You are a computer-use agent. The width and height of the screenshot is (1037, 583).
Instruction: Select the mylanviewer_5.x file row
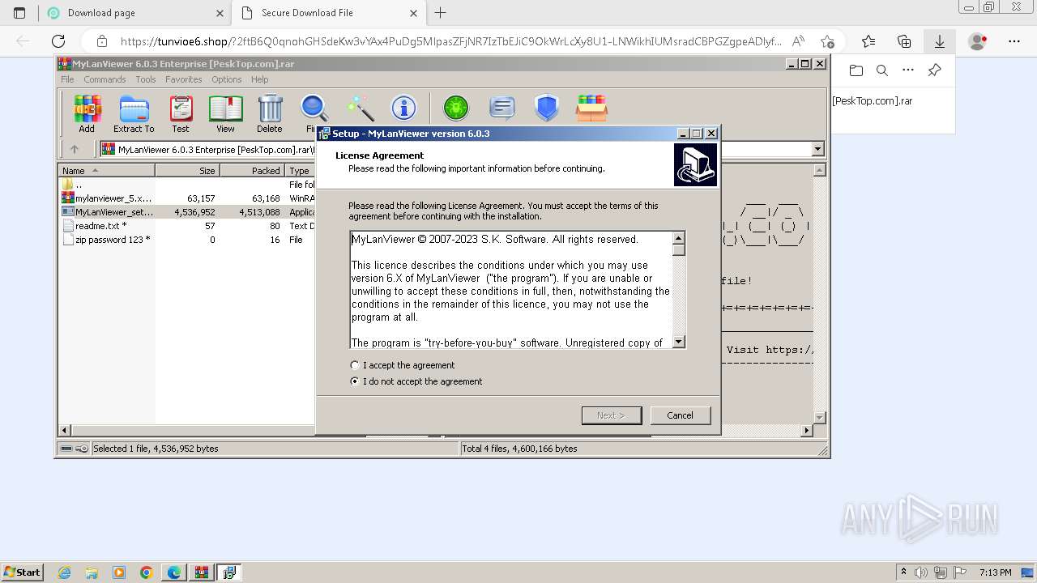tap(186, 198)
